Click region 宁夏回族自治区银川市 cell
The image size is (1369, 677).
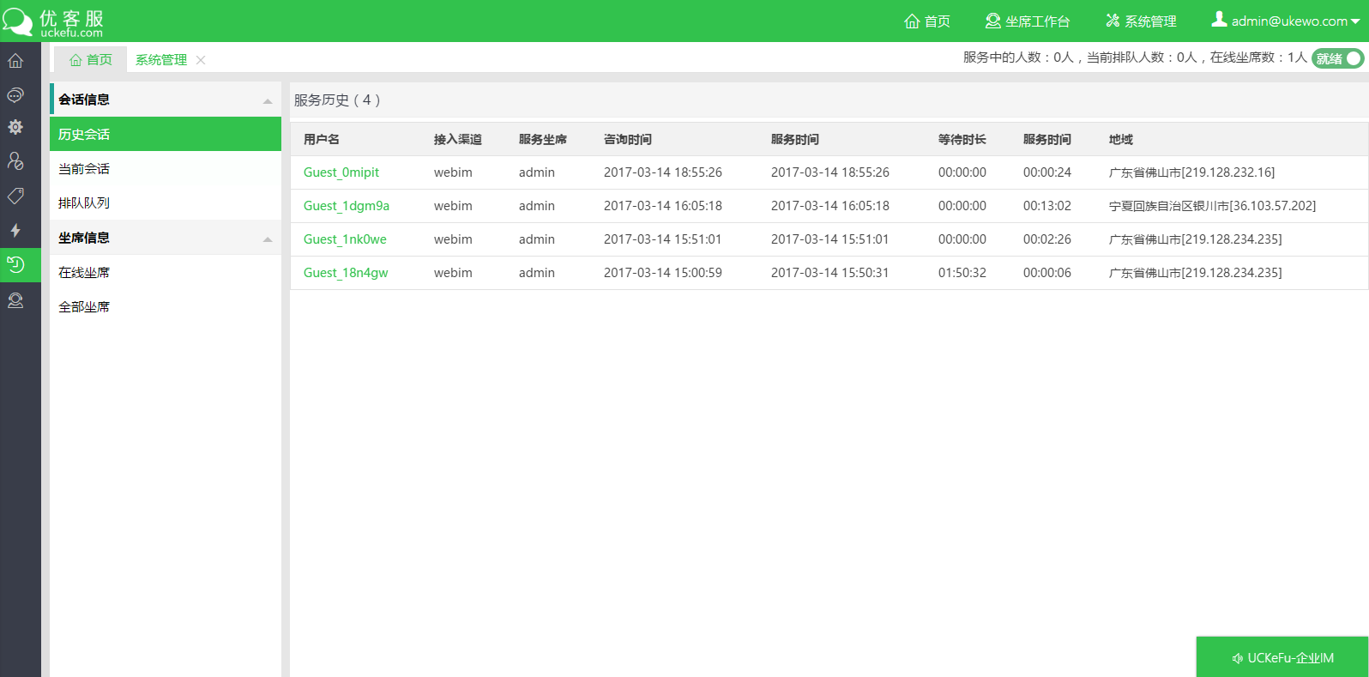pos(1213,206)
